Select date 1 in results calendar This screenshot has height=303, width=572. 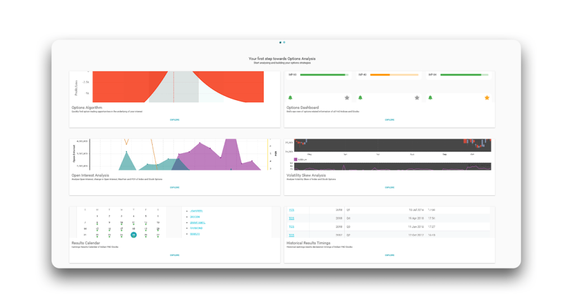(97, 216)
